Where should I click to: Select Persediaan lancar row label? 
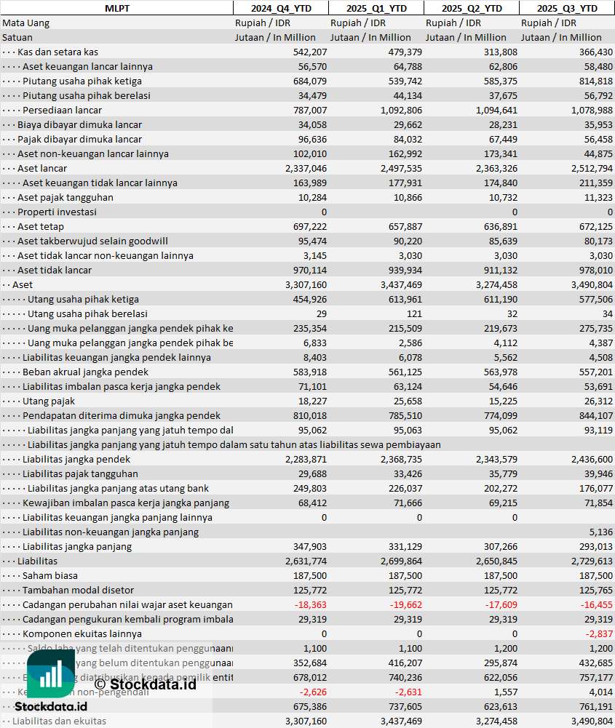(x=63, y=110)
